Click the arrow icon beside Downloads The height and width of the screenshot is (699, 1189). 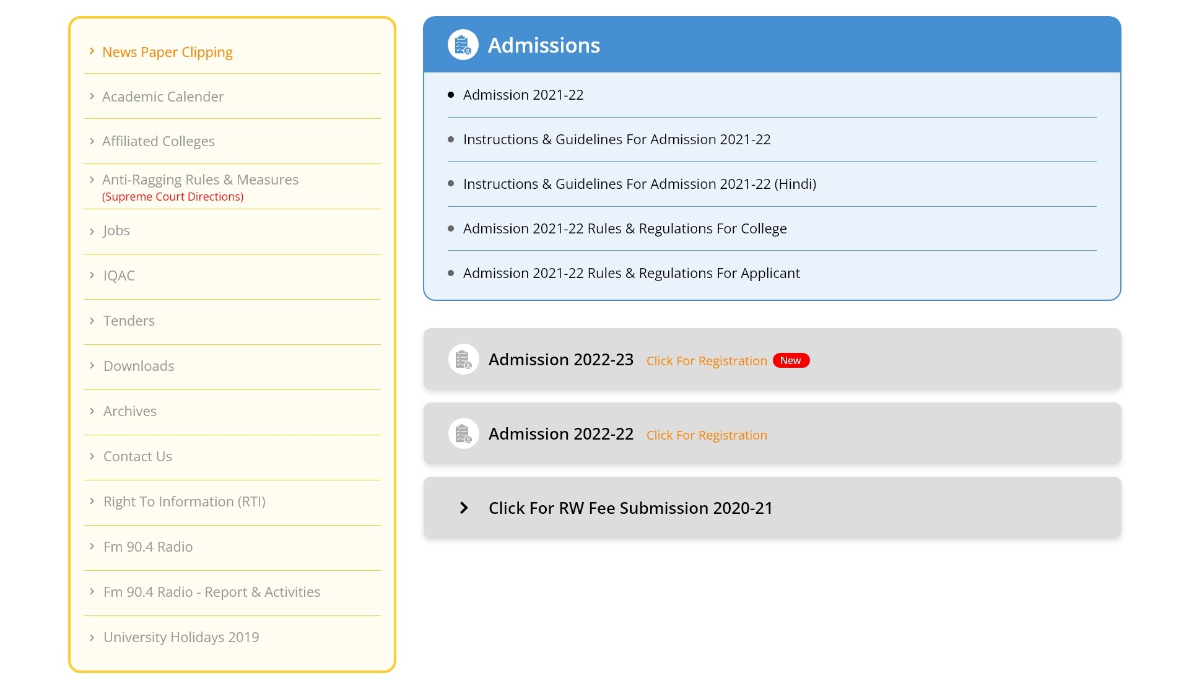coord(92,365)
